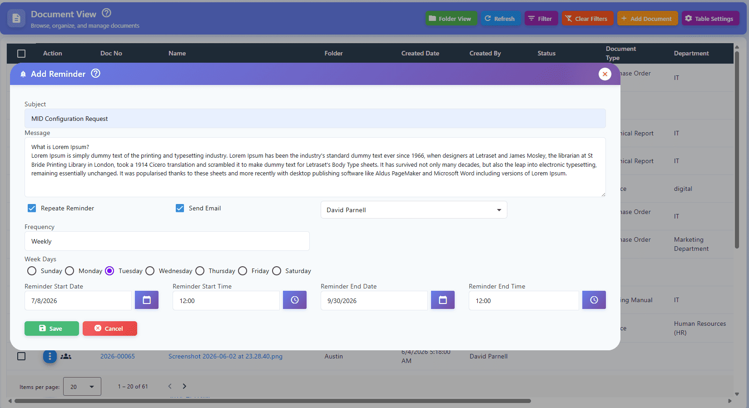Open the Frequency Weekly dropdown
The width and height of the screenshot is (749, 408).
(167, 241)
